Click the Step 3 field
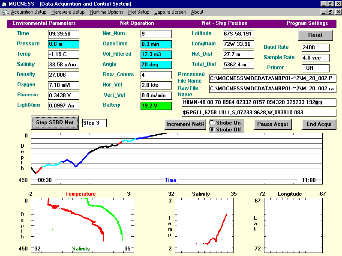The height and width of the screenshot is (256, 342). tap(94, 123)
